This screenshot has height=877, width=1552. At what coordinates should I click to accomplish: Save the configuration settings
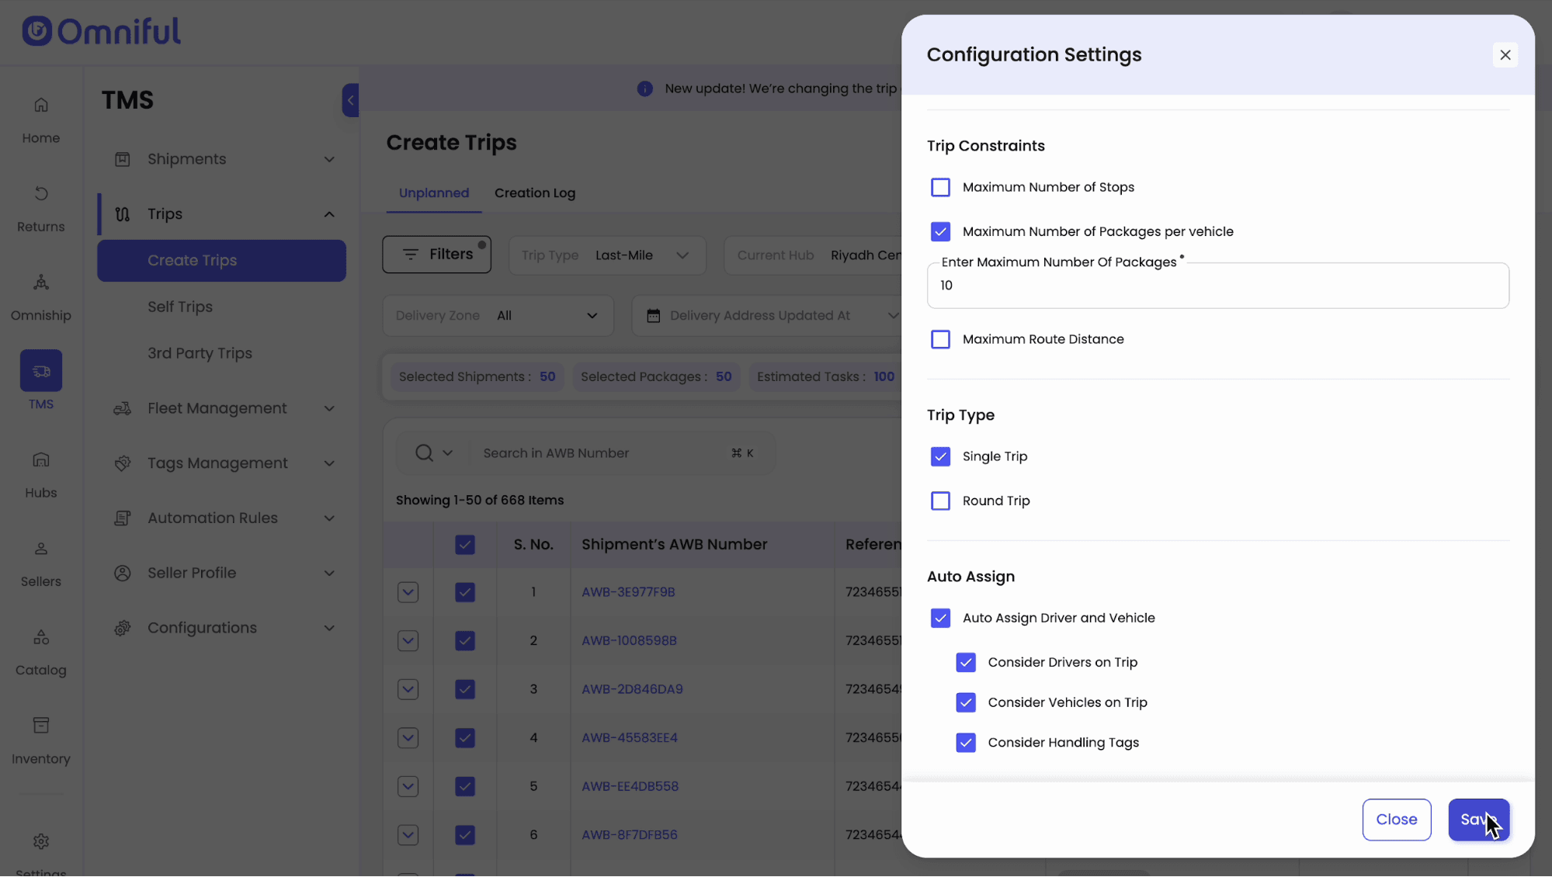[1477, 820]
